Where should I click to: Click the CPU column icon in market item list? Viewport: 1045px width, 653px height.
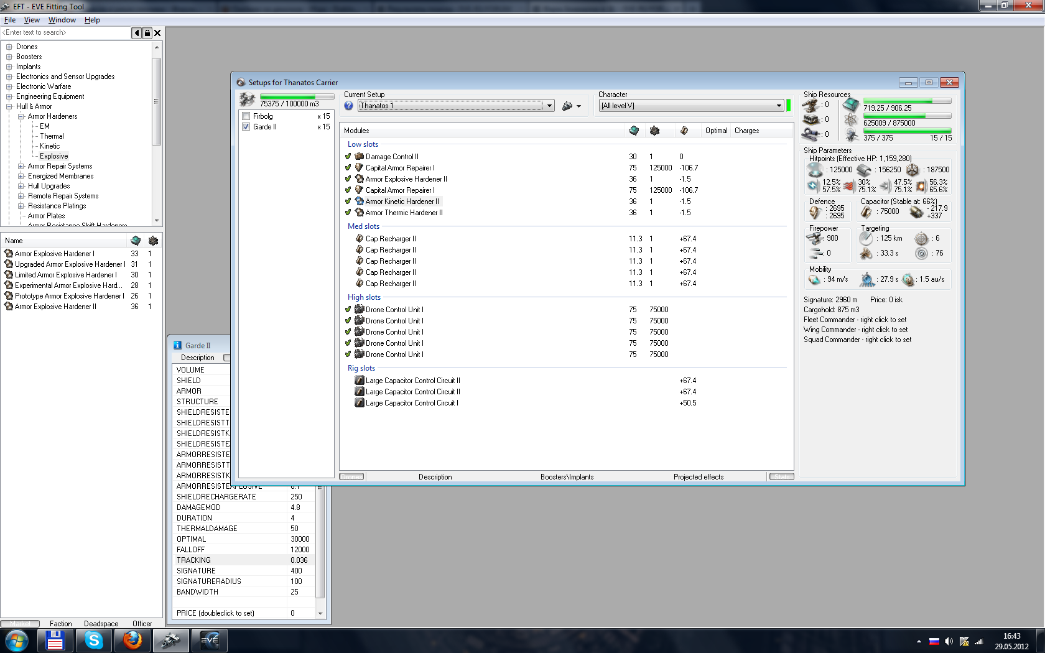[x=136, y=241]
